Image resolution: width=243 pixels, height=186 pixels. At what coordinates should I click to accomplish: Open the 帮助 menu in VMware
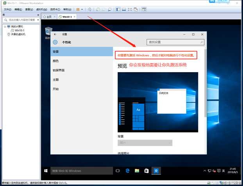tap(67, 9)
